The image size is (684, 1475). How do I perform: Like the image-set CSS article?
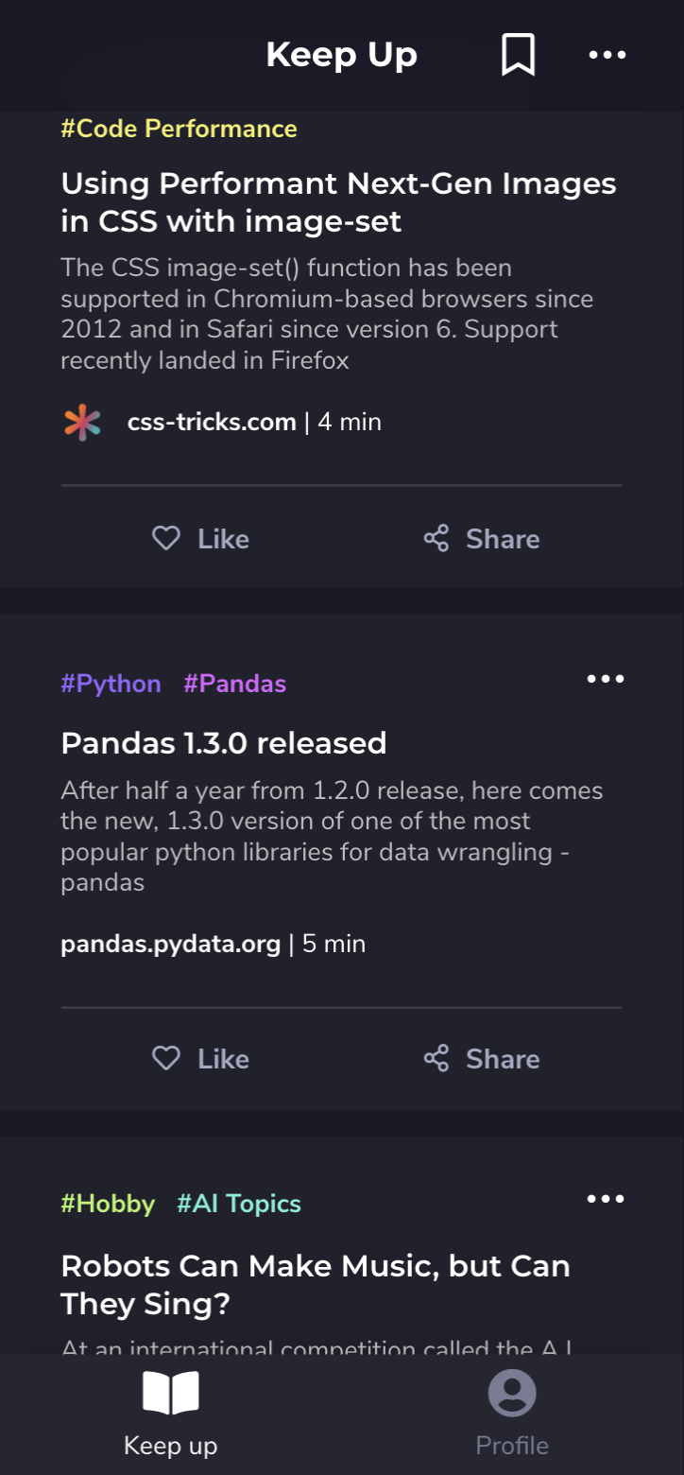[200, 539]
